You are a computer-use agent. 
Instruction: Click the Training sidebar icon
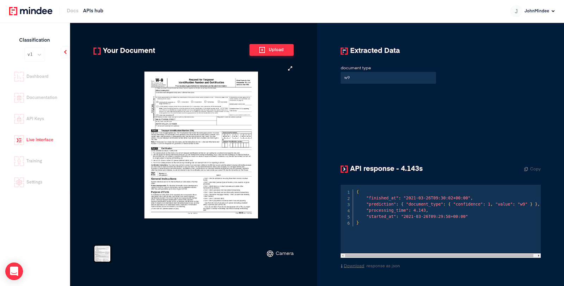coord(19,161)
